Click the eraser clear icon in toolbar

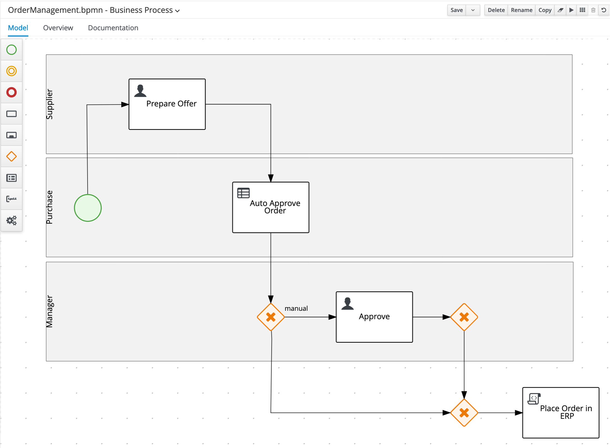point(560,10)
